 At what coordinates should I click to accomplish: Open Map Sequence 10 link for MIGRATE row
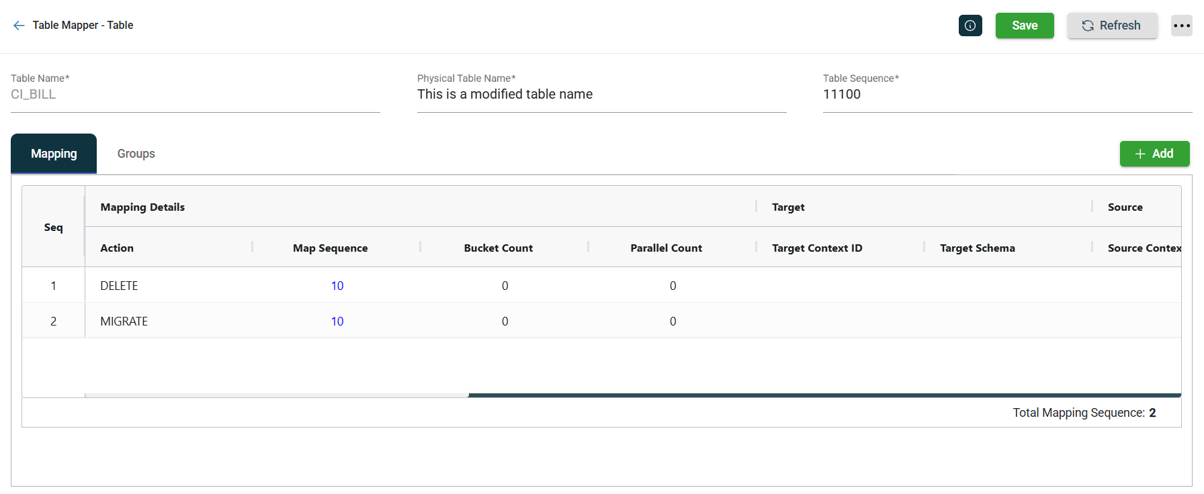point(337,322)
